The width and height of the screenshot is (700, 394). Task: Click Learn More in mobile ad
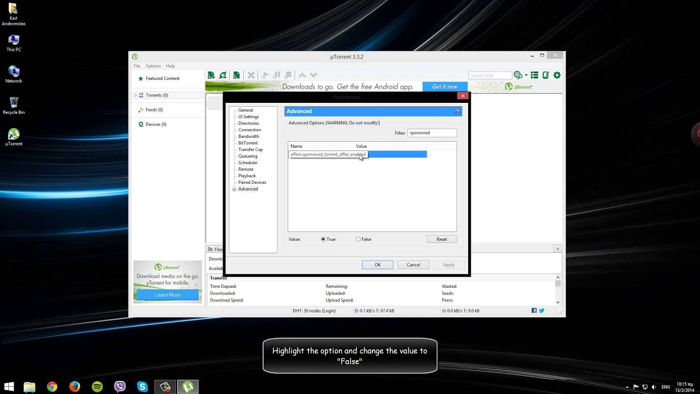coord(167,294)
